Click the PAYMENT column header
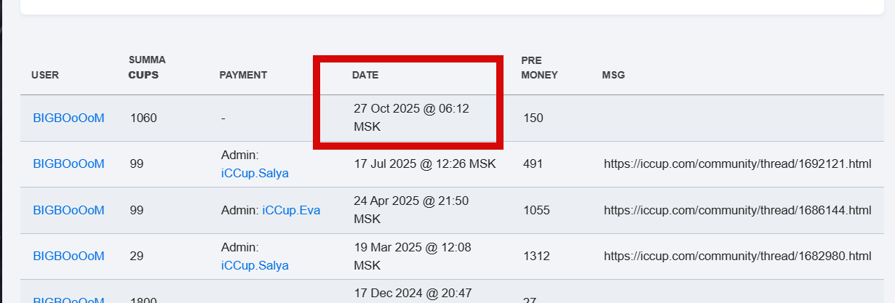 pos(243,75)
